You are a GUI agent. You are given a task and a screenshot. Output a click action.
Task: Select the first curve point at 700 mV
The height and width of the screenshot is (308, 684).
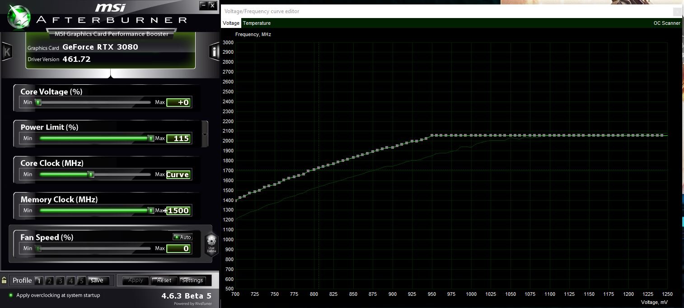tap(236, 200)
